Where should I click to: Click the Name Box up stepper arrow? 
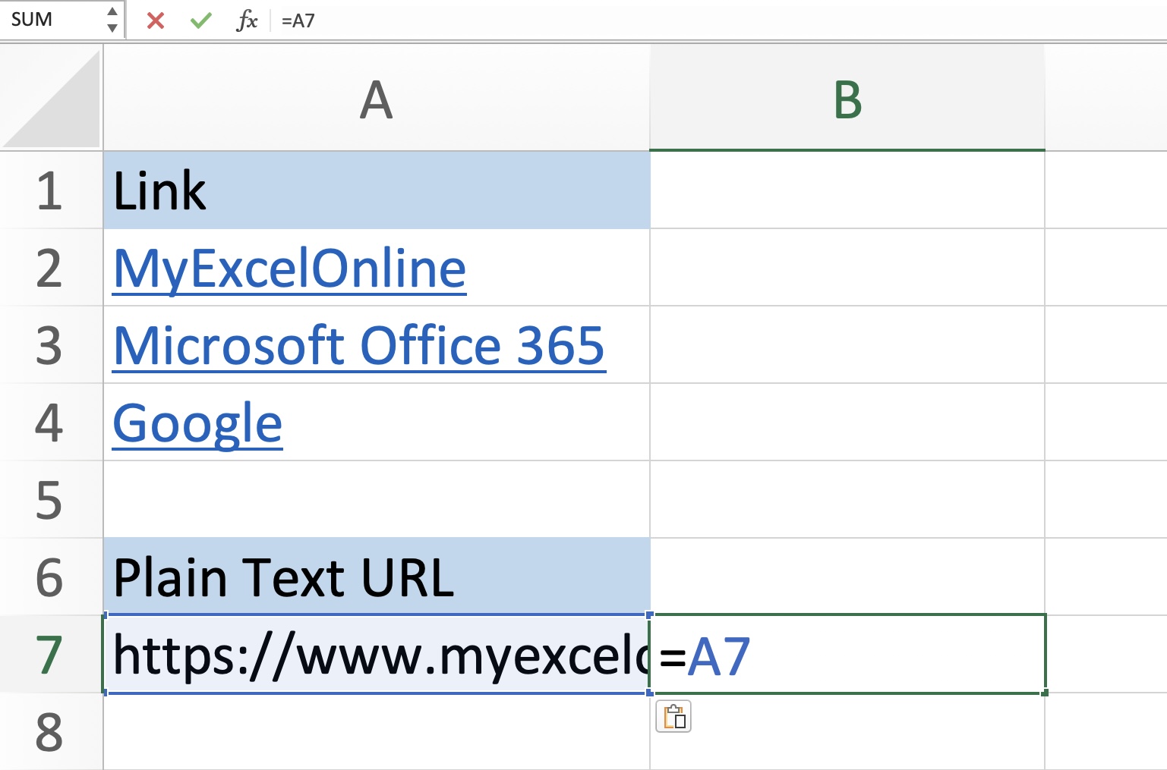(112, 13)
